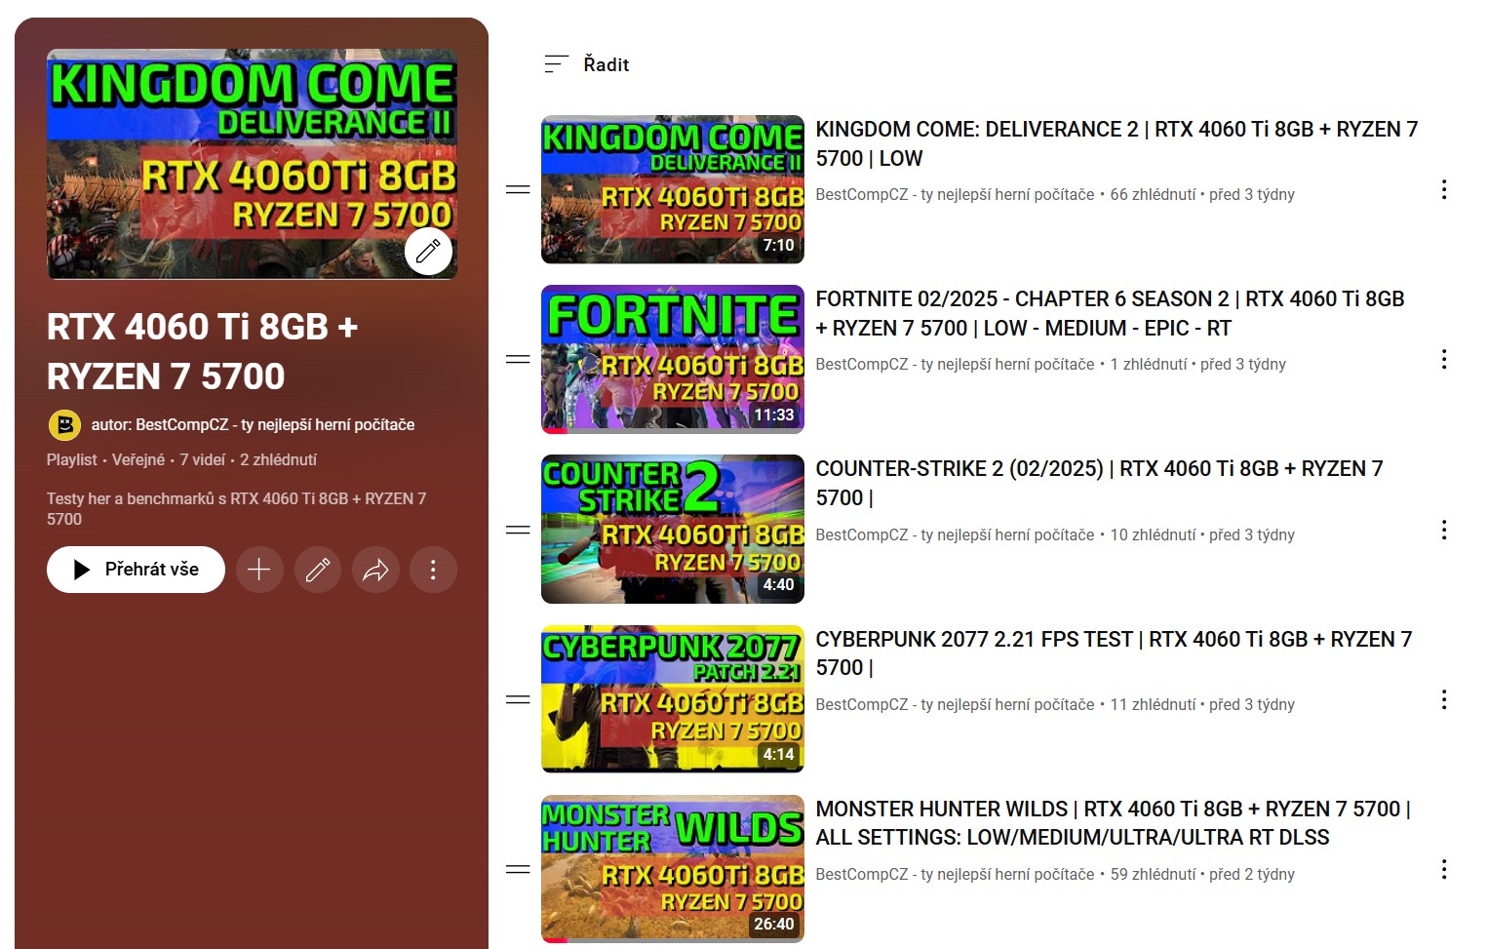Open options menu for Cyberpunk 2077 video
Viewport: 1488px width, 949px height.
(x=1444, y=699)
